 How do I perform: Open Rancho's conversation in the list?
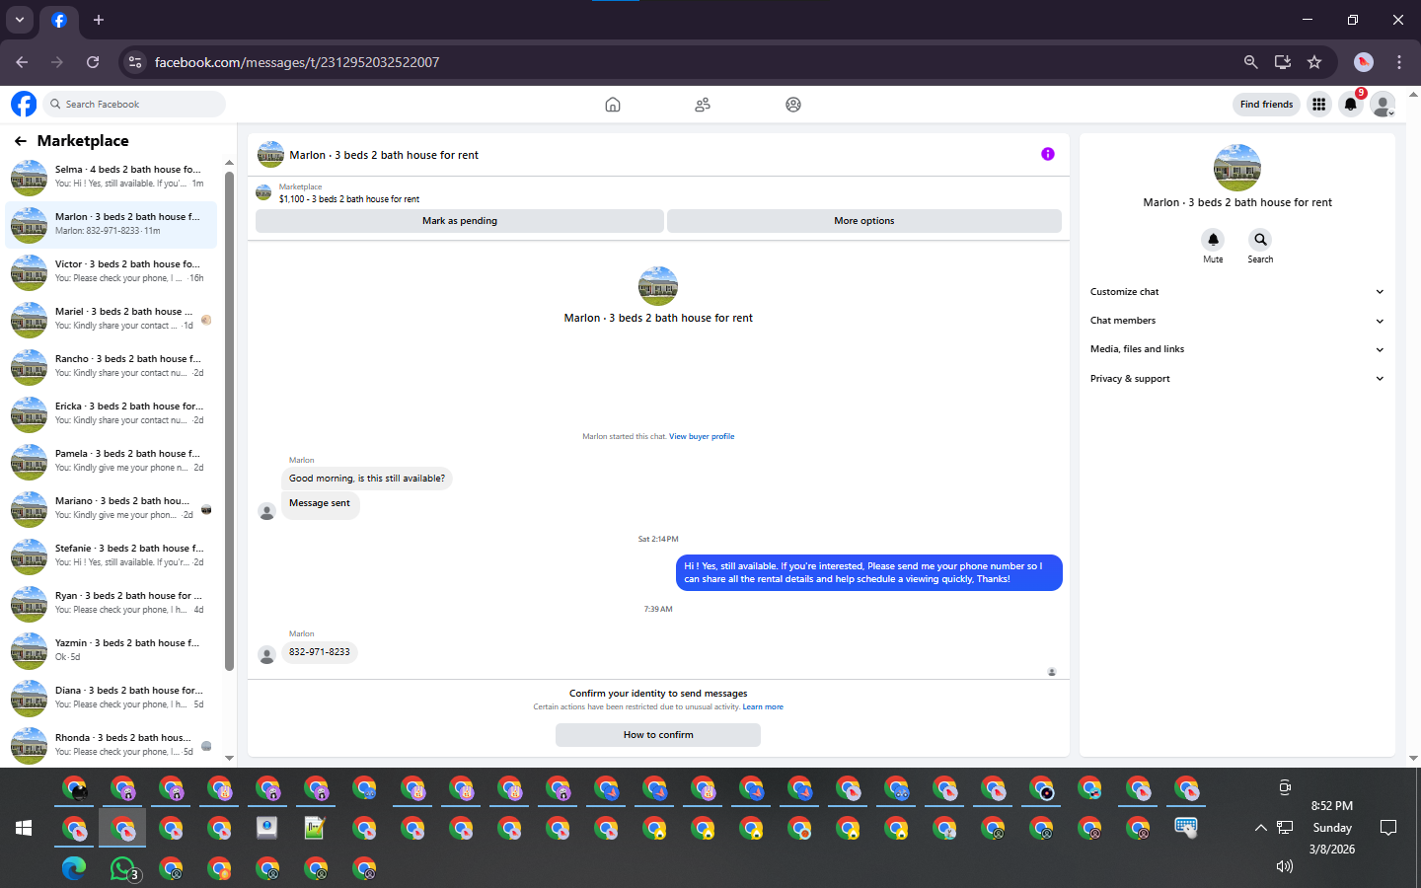click(112, 367)
